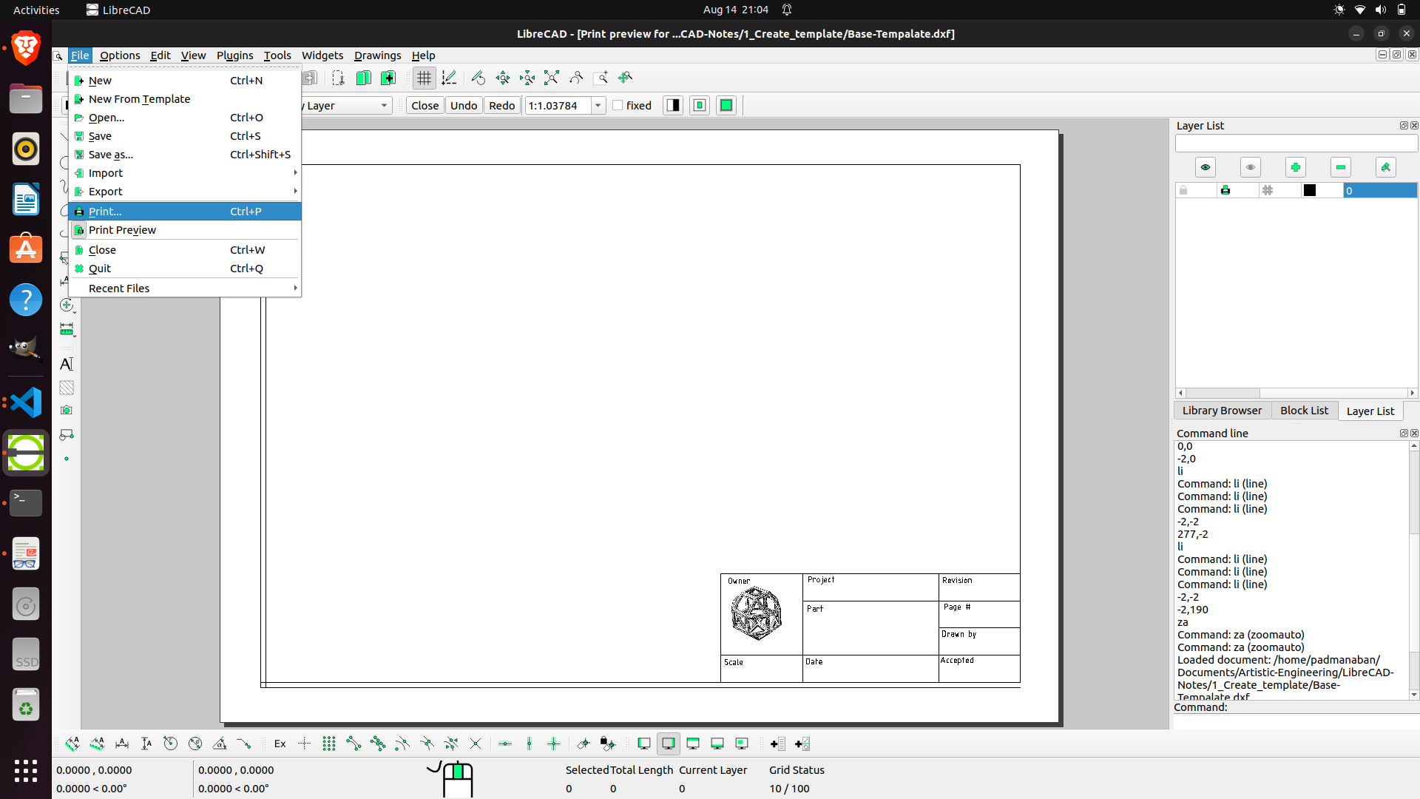
Task: Click the Snap Intersection X icon
Action: coord(476,744)
